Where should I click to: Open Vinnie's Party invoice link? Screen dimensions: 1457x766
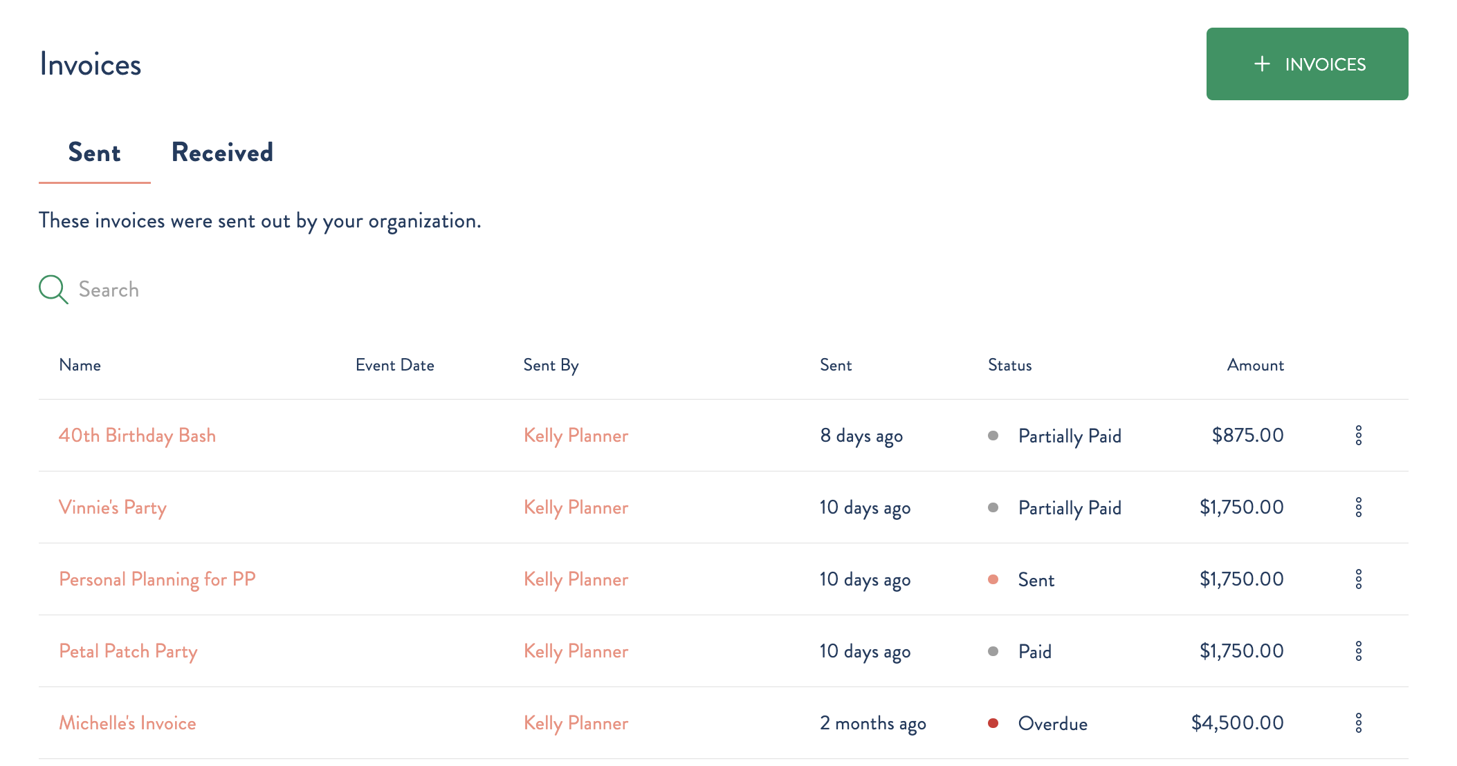[x=113, y=507]
